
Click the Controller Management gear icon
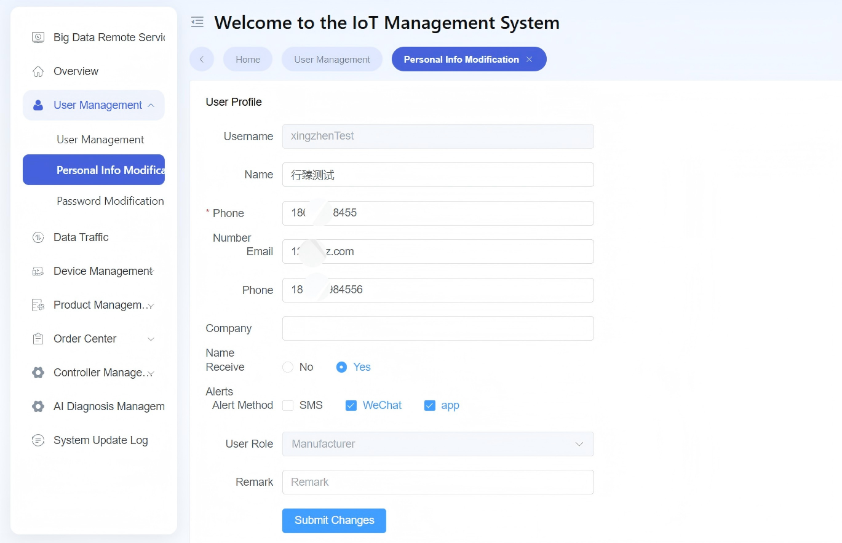click(38, 373)
